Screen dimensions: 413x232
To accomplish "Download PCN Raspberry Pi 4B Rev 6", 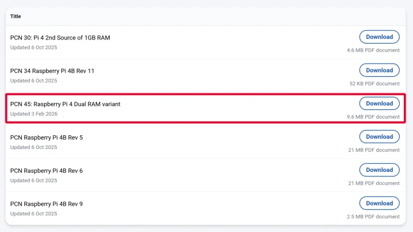I will [x=379, y=170].
